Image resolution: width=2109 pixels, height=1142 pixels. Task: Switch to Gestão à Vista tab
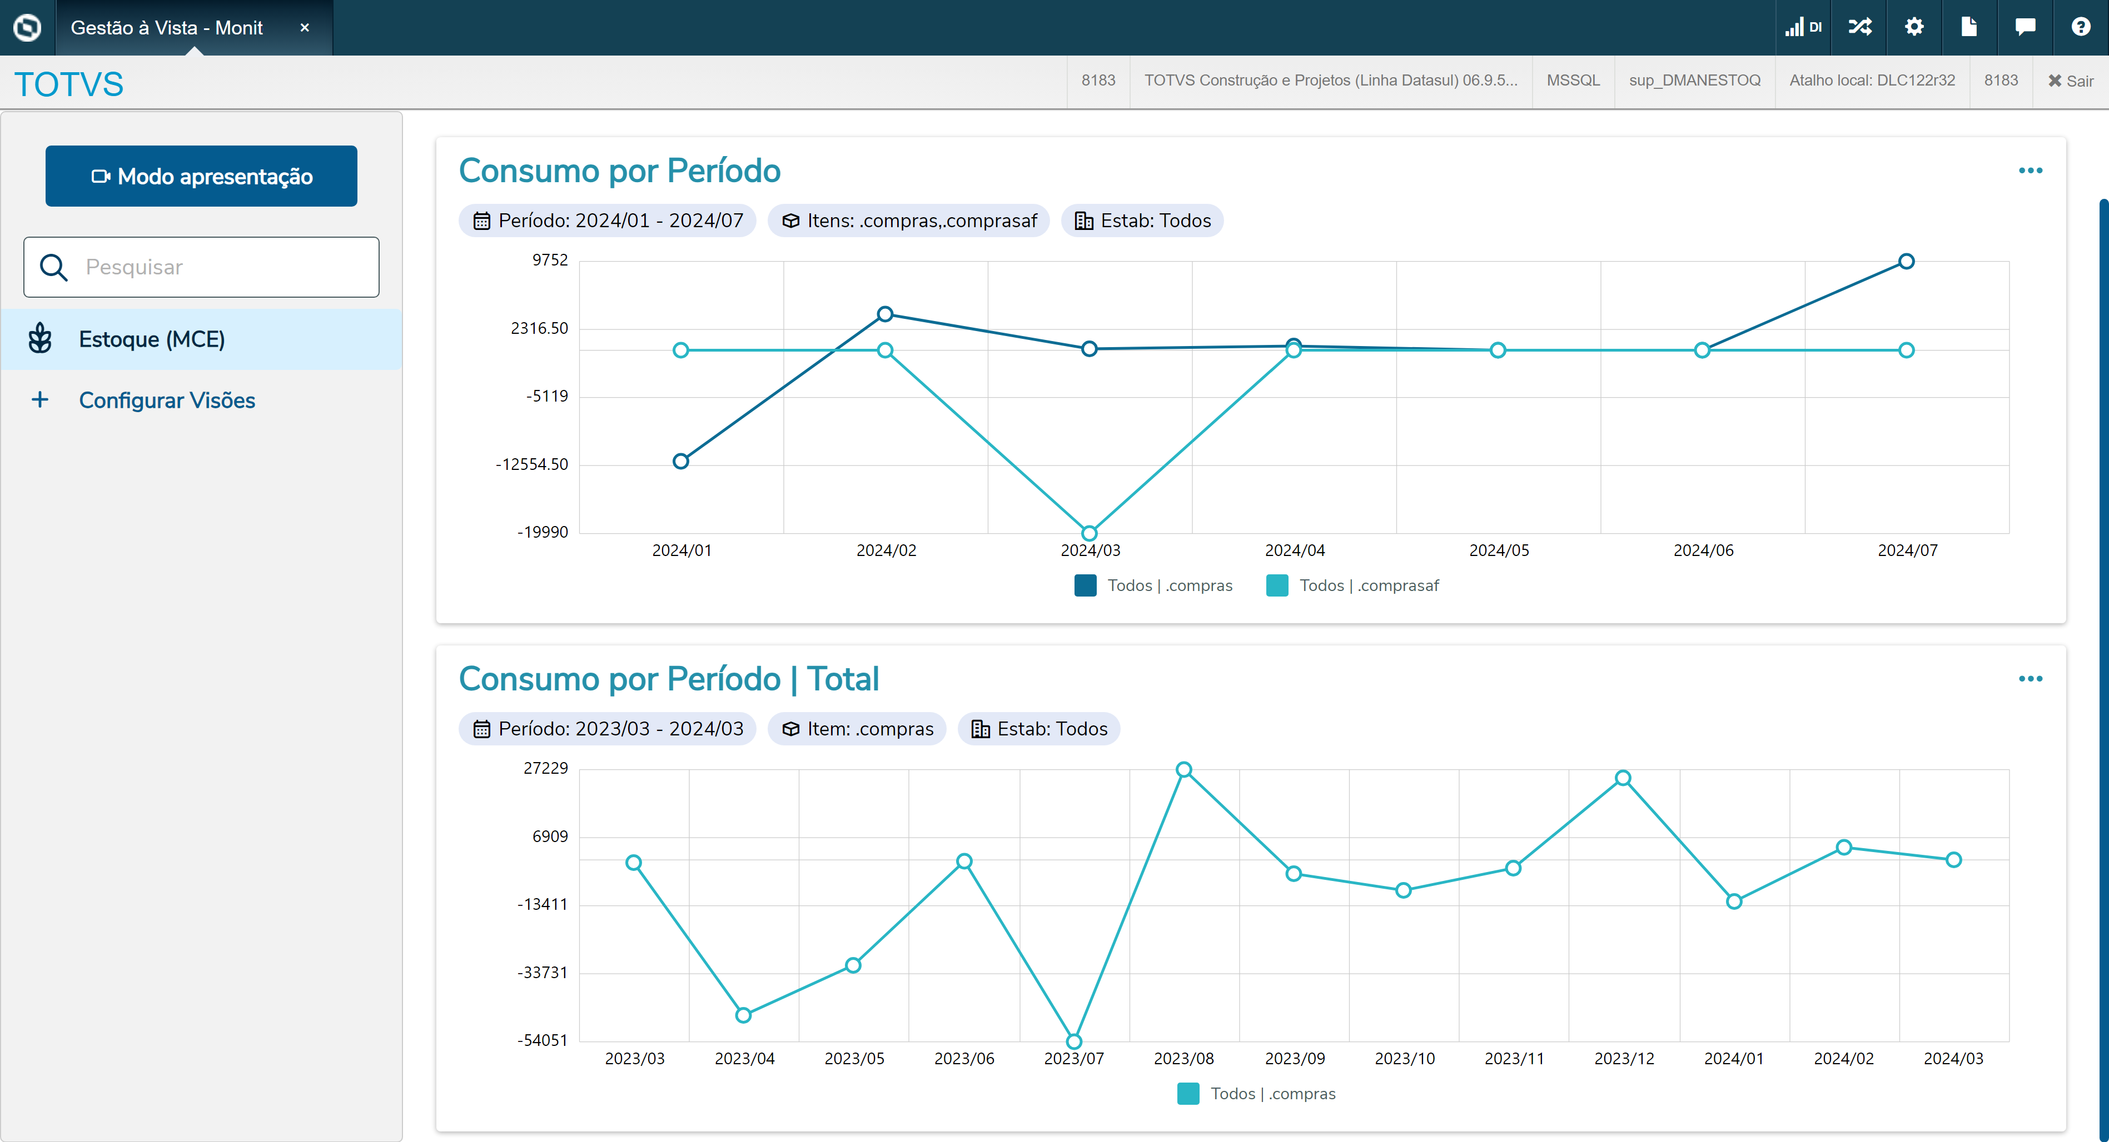[167, 28]
